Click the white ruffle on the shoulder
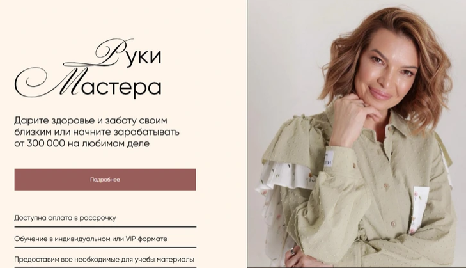Viewport: 466px width, 268px height. click(x=285, y=178)
